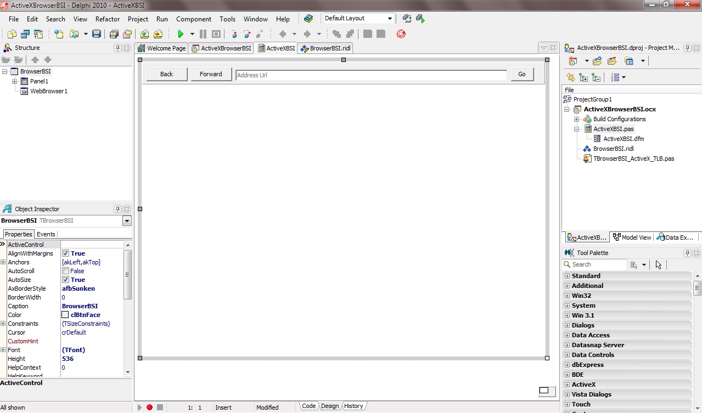Click the green Run arrow
The image size is (702, 413).
[x=181, y=34]
